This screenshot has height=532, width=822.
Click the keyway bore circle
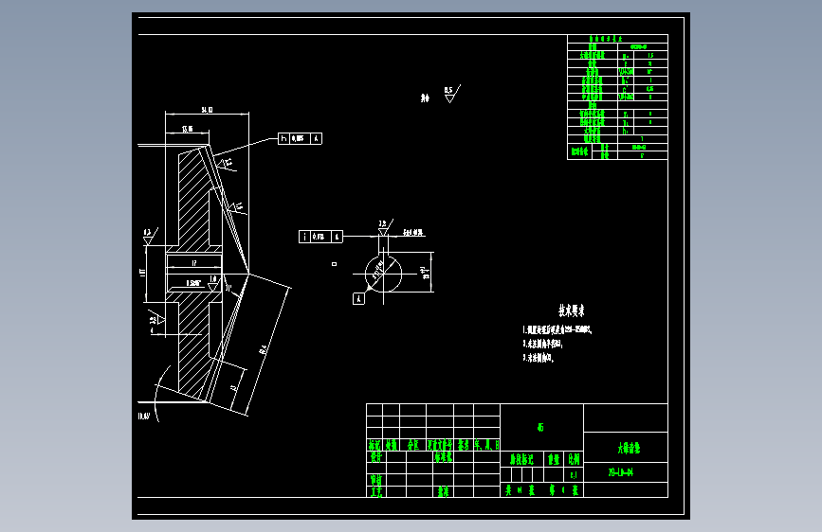coord(383,275)
